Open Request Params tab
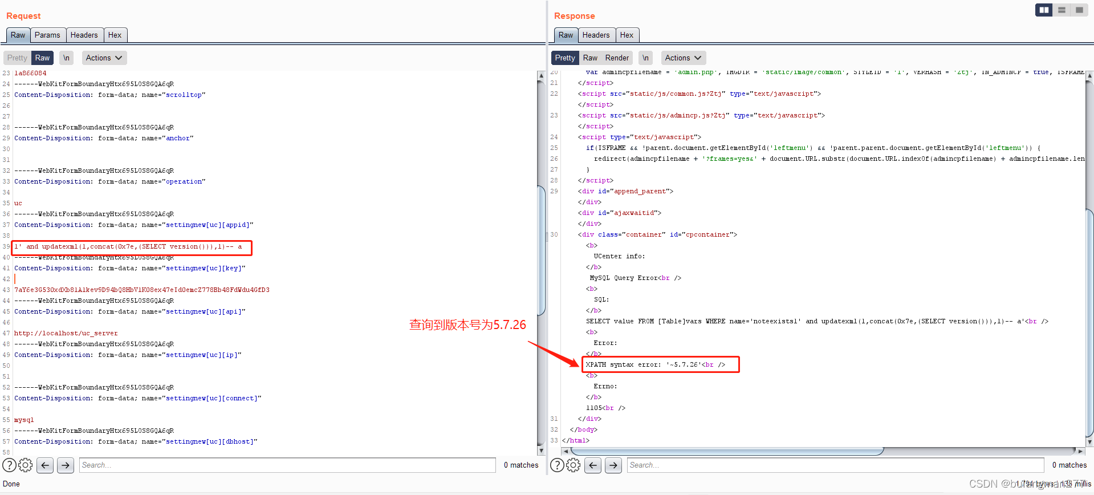Viewport: 1094px width, 495px height. (47, 35)
